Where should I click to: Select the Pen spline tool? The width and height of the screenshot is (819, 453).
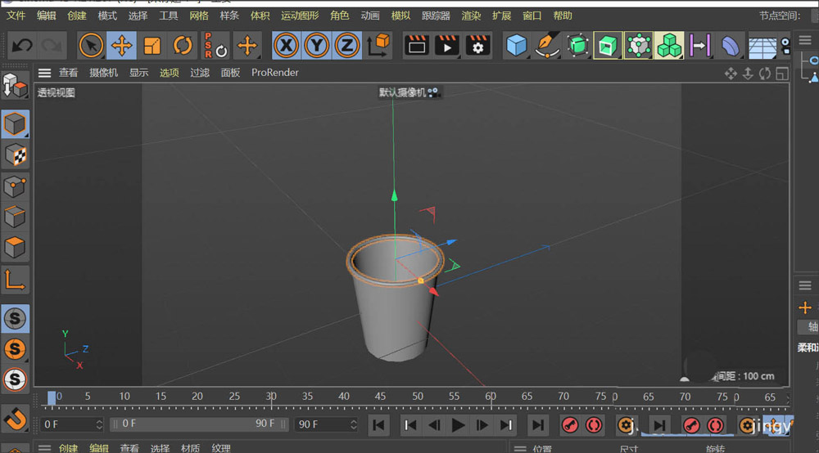click(546, 45)
